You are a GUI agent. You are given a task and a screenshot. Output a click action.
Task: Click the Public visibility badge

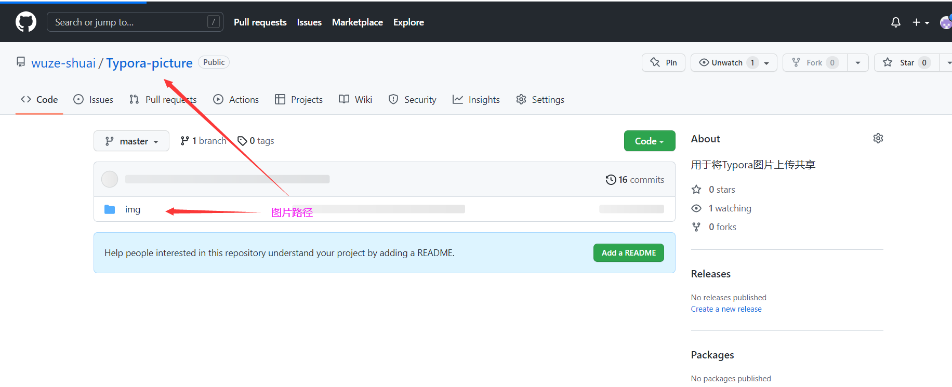click(214, 62)
